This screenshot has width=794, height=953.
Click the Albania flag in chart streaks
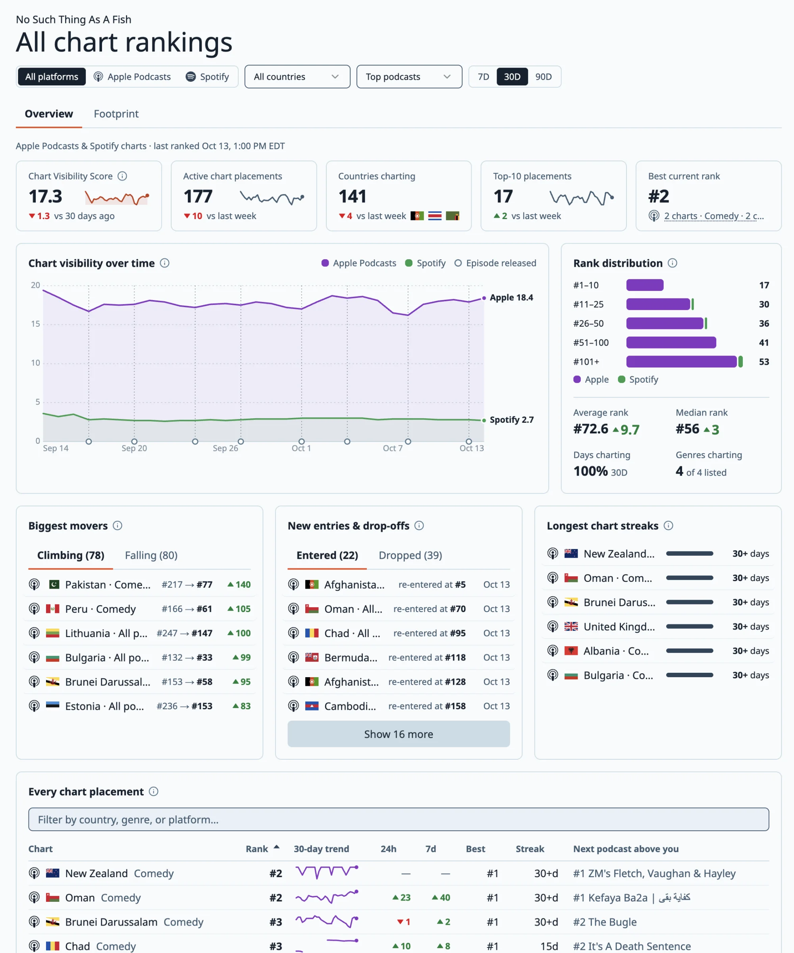pos(571,651)
